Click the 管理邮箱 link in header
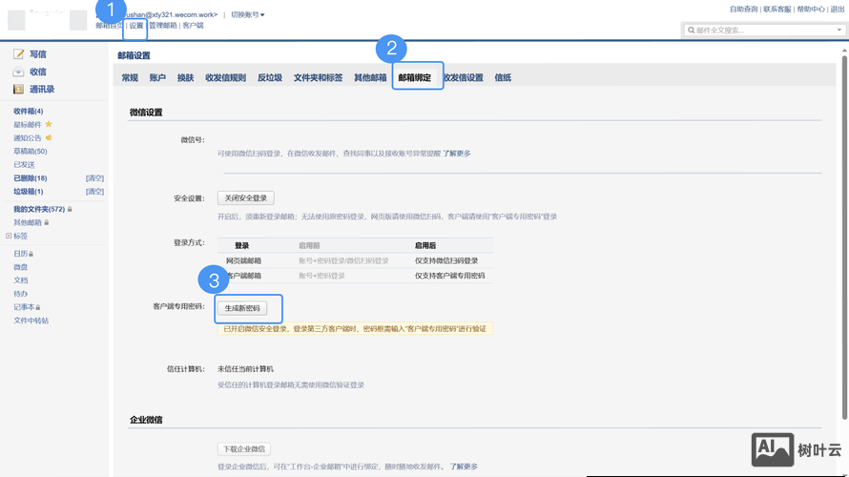Image resolution: width=849 pixels, height=477 pixels. coord(163,26)
